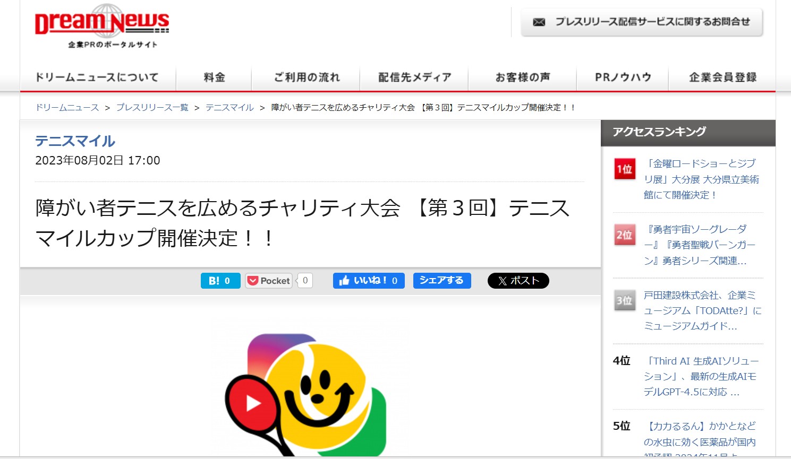
Task: Go to the 料金 page
Action: pyautogui.click(x=214, y=77)
